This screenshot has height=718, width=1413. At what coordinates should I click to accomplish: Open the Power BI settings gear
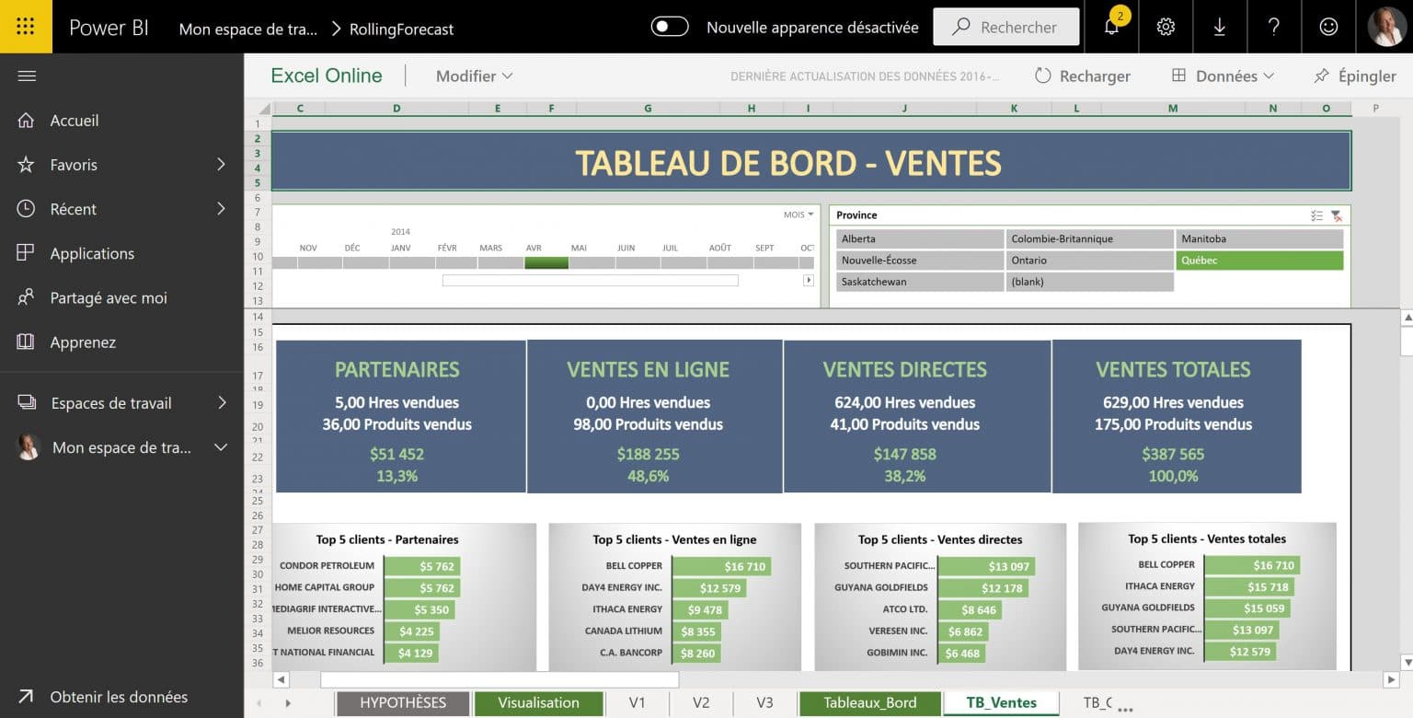pyautogui.click(x=1166, y=27)
